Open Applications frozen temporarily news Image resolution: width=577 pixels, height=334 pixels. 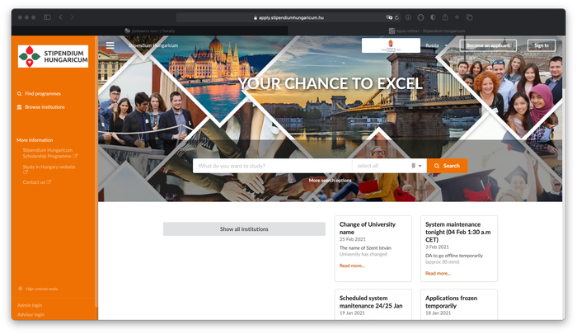[x=451, y=302]
